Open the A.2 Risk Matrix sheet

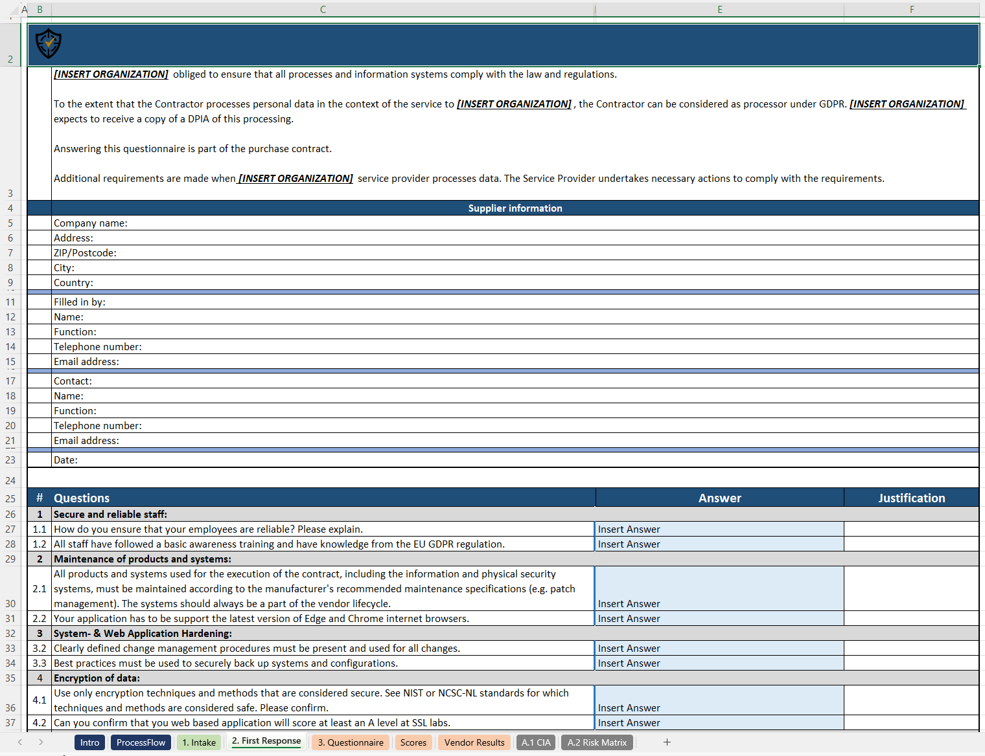tap(597, 742)
